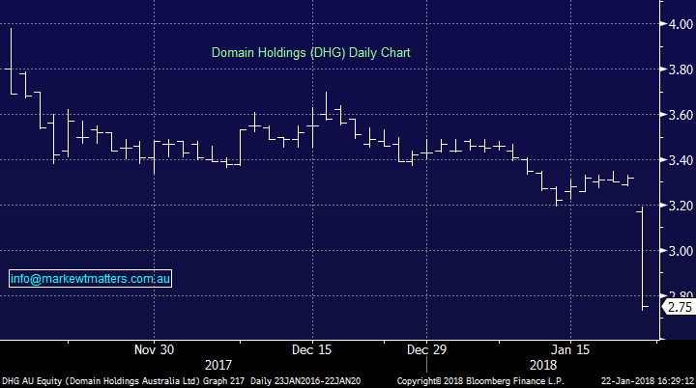The image size is (696, 388).
Task: Click the 3.80 price axis label
Action: 681,69
